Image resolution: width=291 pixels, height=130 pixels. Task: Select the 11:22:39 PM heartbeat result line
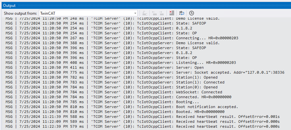click(x=143, y=126)
